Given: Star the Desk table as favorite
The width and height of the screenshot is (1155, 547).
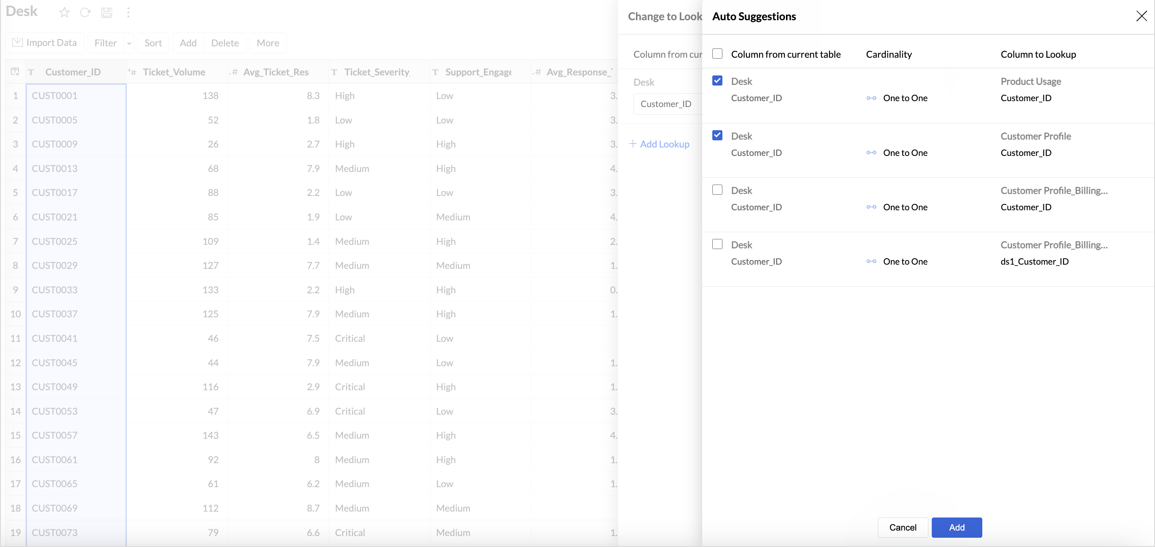Looking at the screenshot, I should (64, 12).
